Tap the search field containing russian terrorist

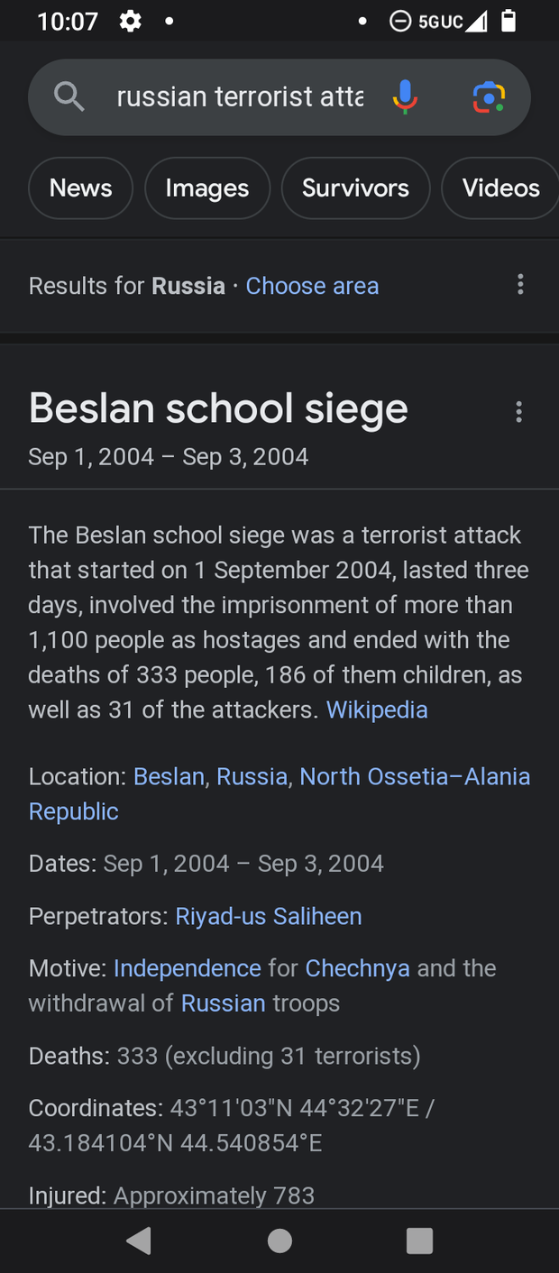click(240, 96)
